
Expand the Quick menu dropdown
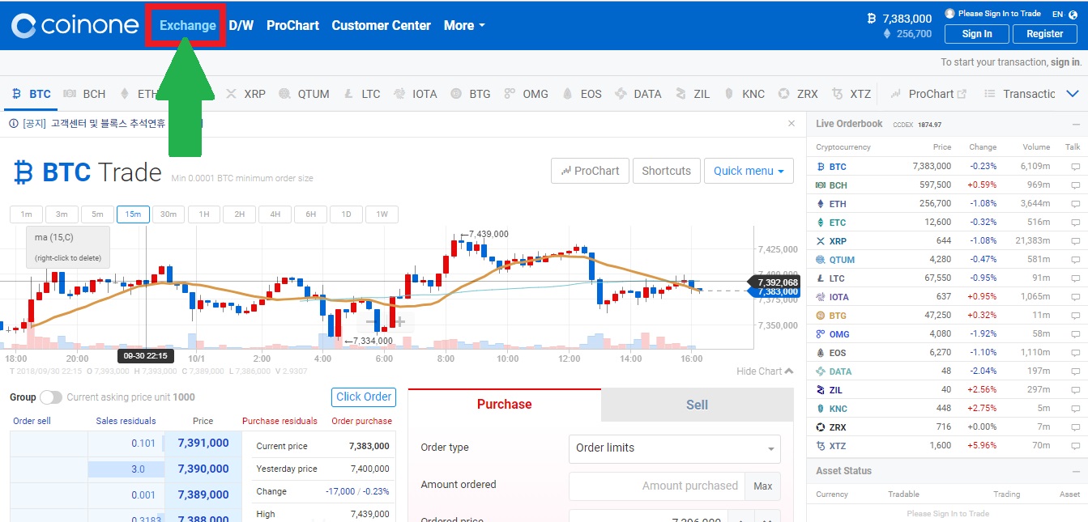tap(749, 171)
